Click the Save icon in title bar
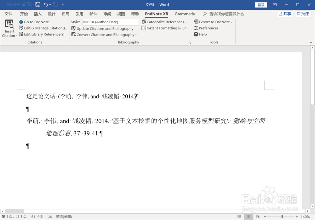 coord(37,5)
